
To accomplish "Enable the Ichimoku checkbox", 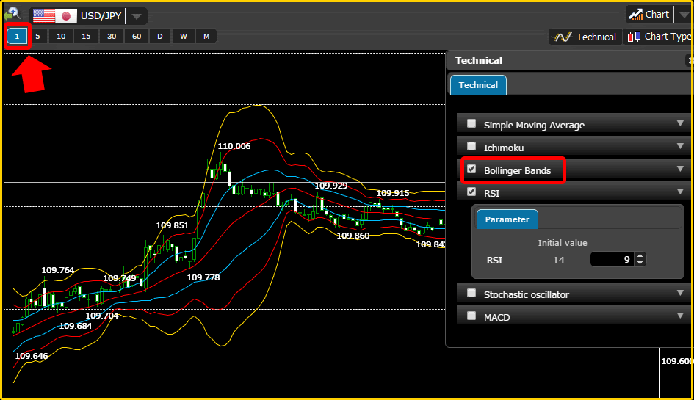I will pyautogui.click(x=471, y=146).
